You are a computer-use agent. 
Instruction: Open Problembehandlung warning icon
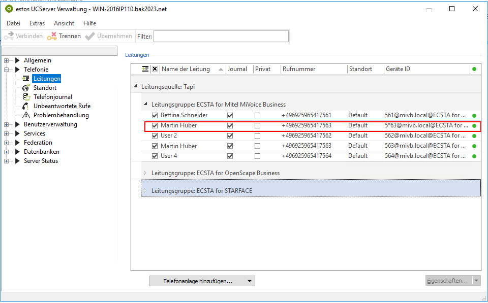coord(26,115)
